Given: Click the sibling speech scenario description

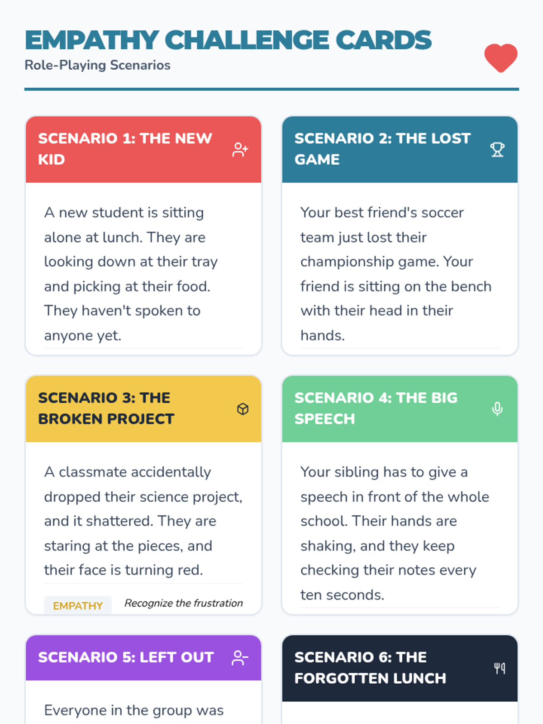Looking at the screenshot, I should click(395, 533).
